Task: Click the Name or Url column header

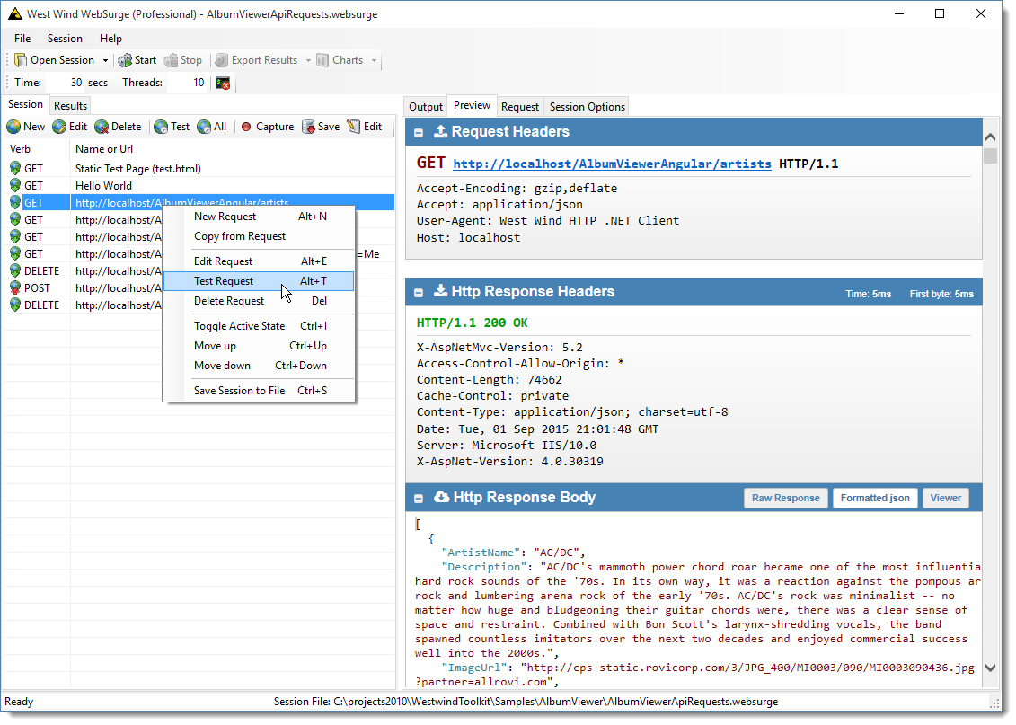Action: click(233, 149)
